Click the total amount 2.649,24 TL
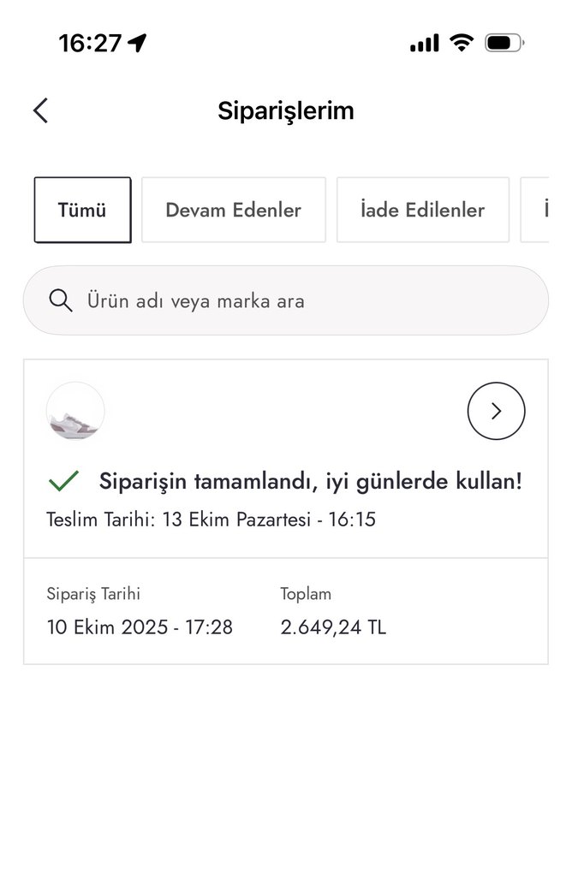This screenshot has width=572, height=879. 333,627
